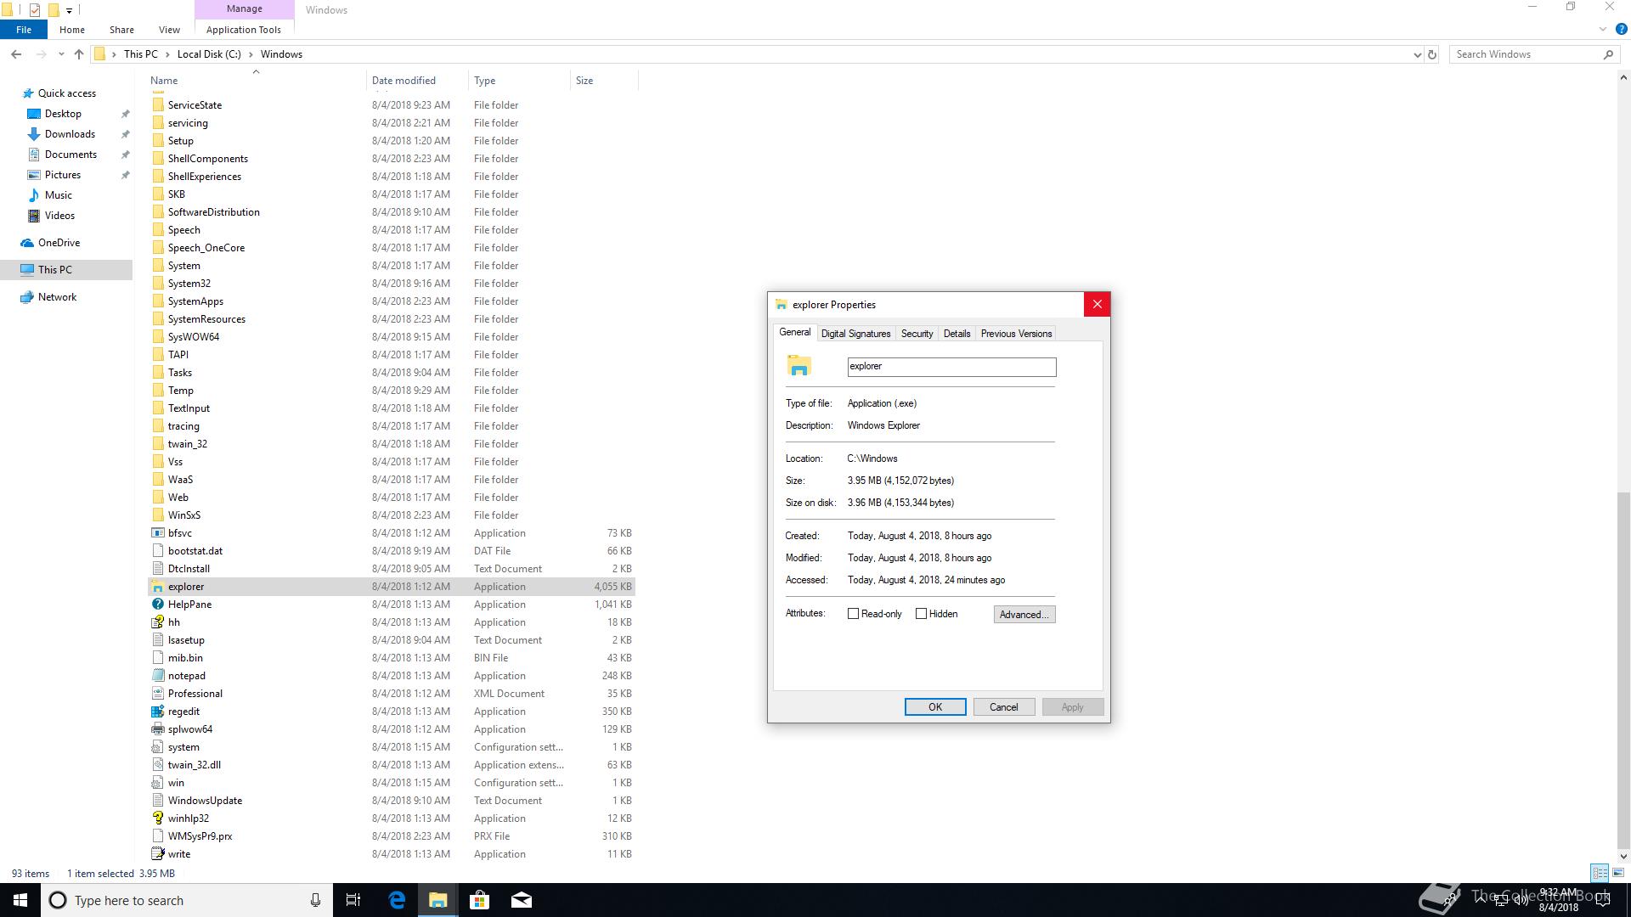The height and width of the screenshot is (917, 1631).
Task: Switch to large icons view layout
Action: point(1618,873)
